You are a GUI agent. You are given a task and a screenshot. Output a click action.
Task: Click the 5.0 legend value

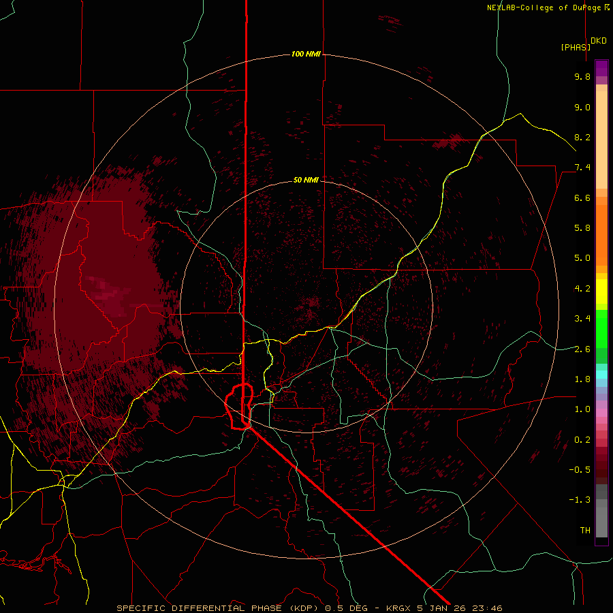(582, 258)
